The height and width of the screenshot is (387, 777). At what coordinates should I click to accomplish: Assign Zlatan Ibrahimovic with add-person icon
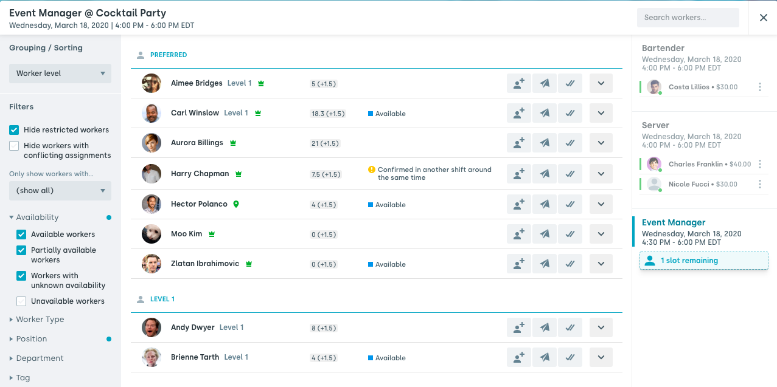[x=519, y=264]
